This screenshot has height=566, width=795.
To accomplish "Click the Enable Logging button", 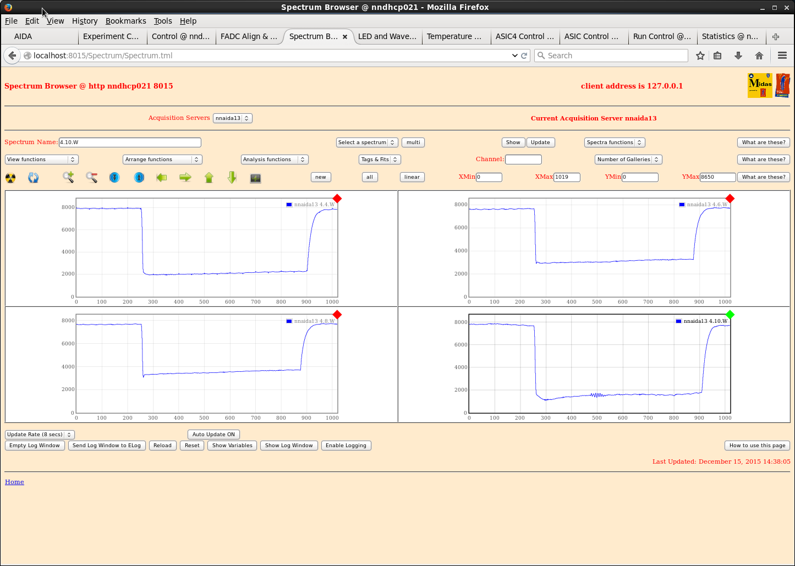I will 346,446.
